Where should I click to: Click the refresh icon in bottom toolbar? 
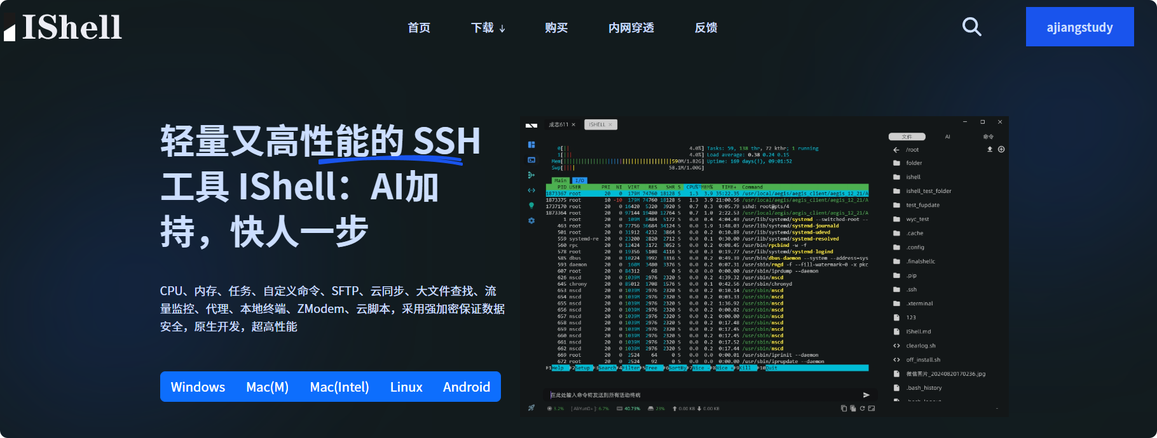tap(862, 408)
